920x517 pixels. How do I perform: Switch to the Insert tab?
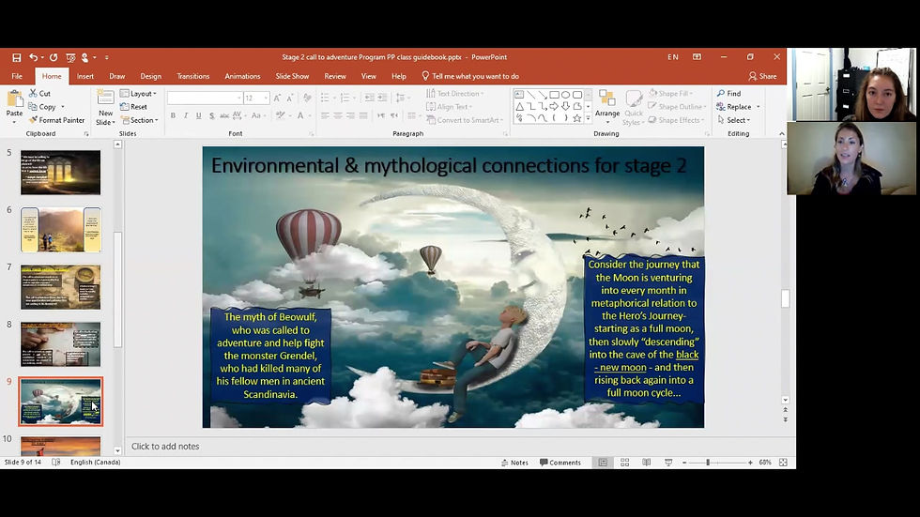85,76
